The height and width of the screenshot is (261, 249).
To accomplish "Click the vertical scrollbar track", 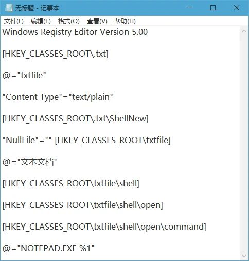I will click(244, 144).
